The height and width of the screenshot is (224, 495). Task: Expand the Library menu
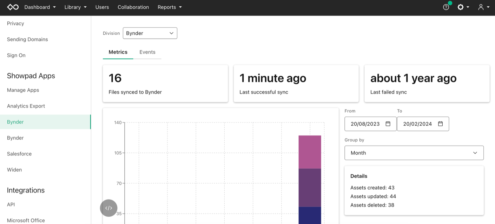pyautogui.click(x=75, y=7)
